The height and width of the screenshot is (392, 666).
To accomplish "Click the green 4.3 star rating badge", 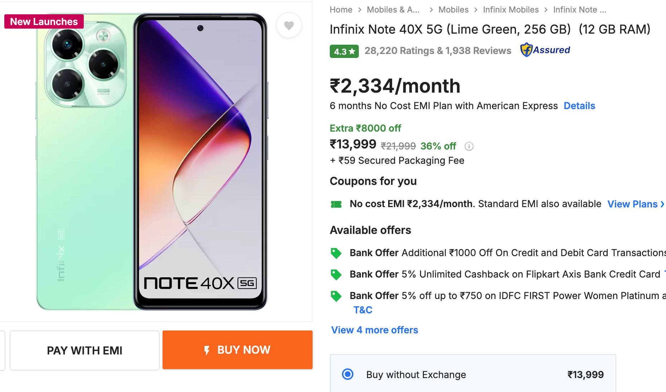I will pyautogui.click(x=344, y=52).
